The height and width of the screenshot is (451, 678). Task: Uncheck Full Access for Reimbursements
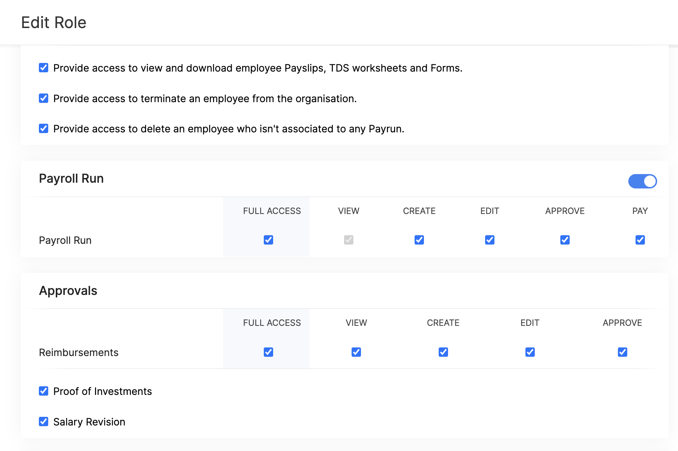point(268,352)
